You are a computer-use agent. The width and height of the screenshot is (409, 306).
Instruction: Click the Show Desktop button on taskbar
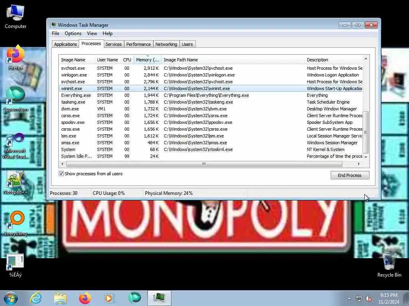coord(406,298)
